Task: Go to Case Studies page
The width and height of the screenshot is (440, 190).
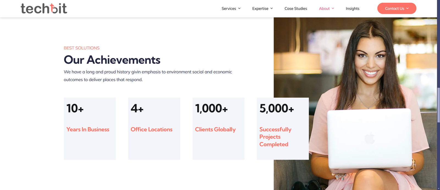Action: click(296, 9)
